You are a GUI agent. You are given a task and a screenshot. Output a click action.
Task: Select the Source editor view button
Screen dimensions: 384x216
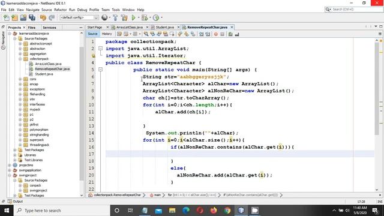(x=92, y=34)
